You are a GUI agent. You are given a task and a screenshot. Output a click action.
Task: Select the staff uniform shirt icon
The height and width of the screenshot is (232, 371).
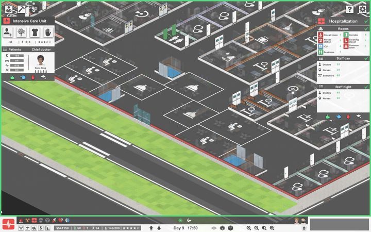[34, 32]
